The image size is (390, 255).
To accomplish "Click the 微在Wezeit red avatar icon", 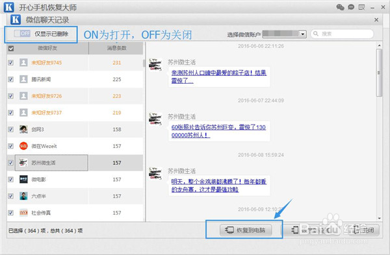I will pyautogui.click(x=23, y=146).
